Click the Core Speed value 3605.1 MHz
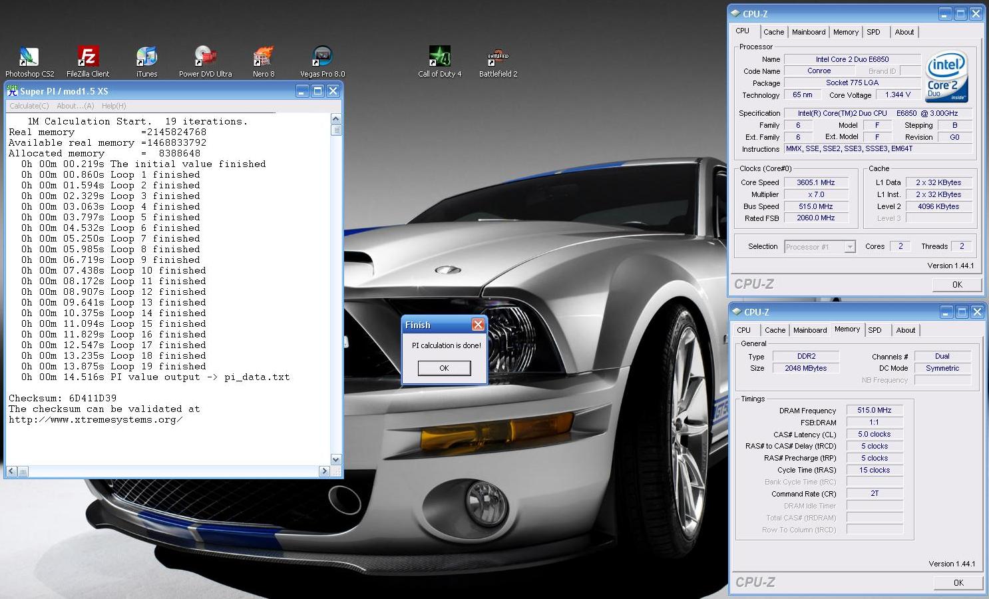Screen dimensions: 989x599 click(816, 182)
